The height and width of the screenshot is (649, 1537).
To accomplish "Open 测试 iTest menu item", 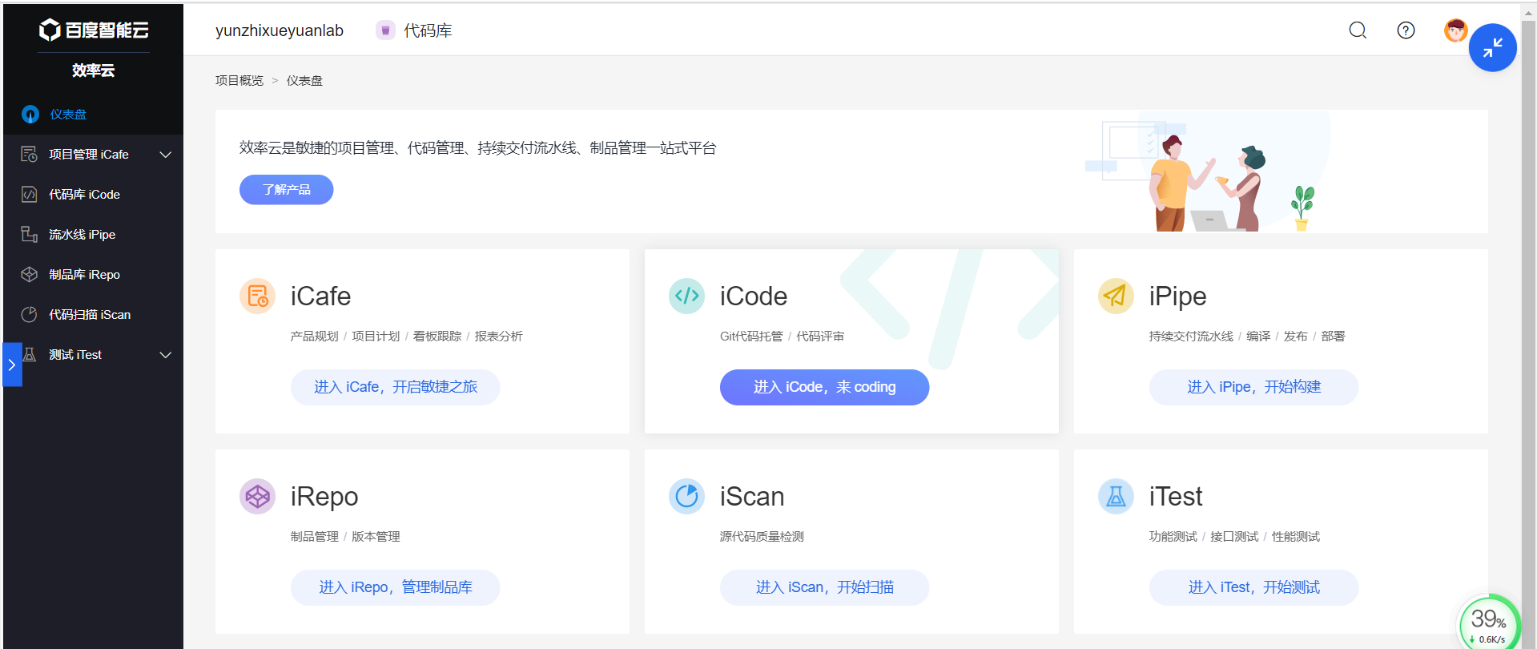I will pyautogui.click(x=93, y=355).
